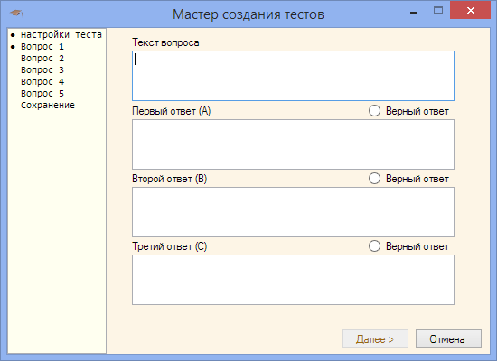Maximize the Мастер создания тестов window
497x361 pixels.
tap(438, 11)
